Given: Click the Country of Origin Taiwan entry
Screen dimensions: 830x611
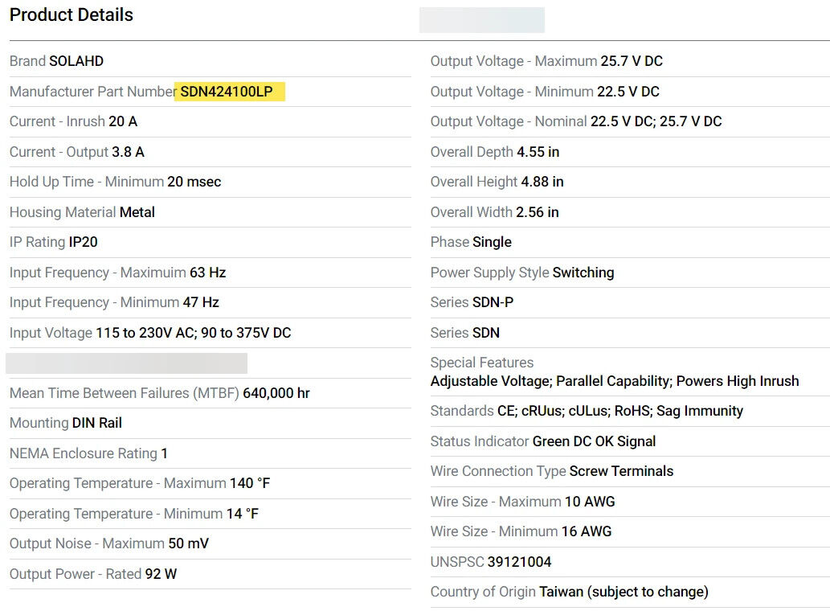Looking at the screenshot, I should 569,592.
